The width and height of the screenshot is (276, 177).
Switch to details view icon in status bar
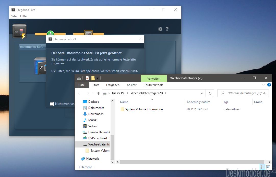click(262, 167)
